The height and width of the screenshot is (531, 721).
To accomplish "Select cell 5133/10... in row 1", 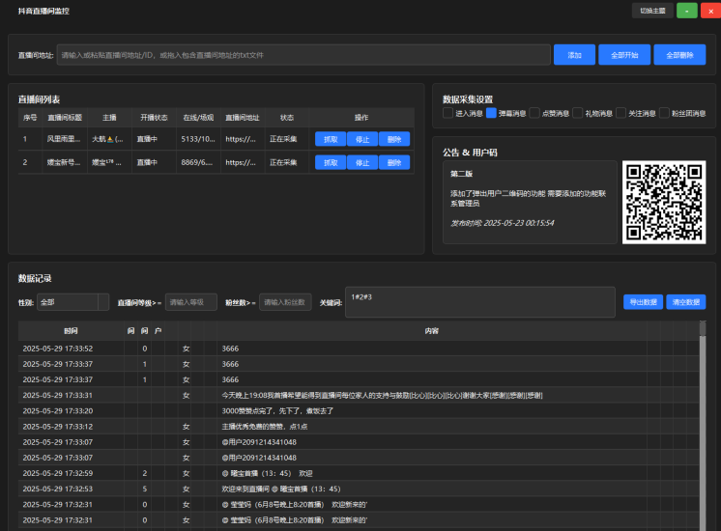I will click(x=198, y=139).
